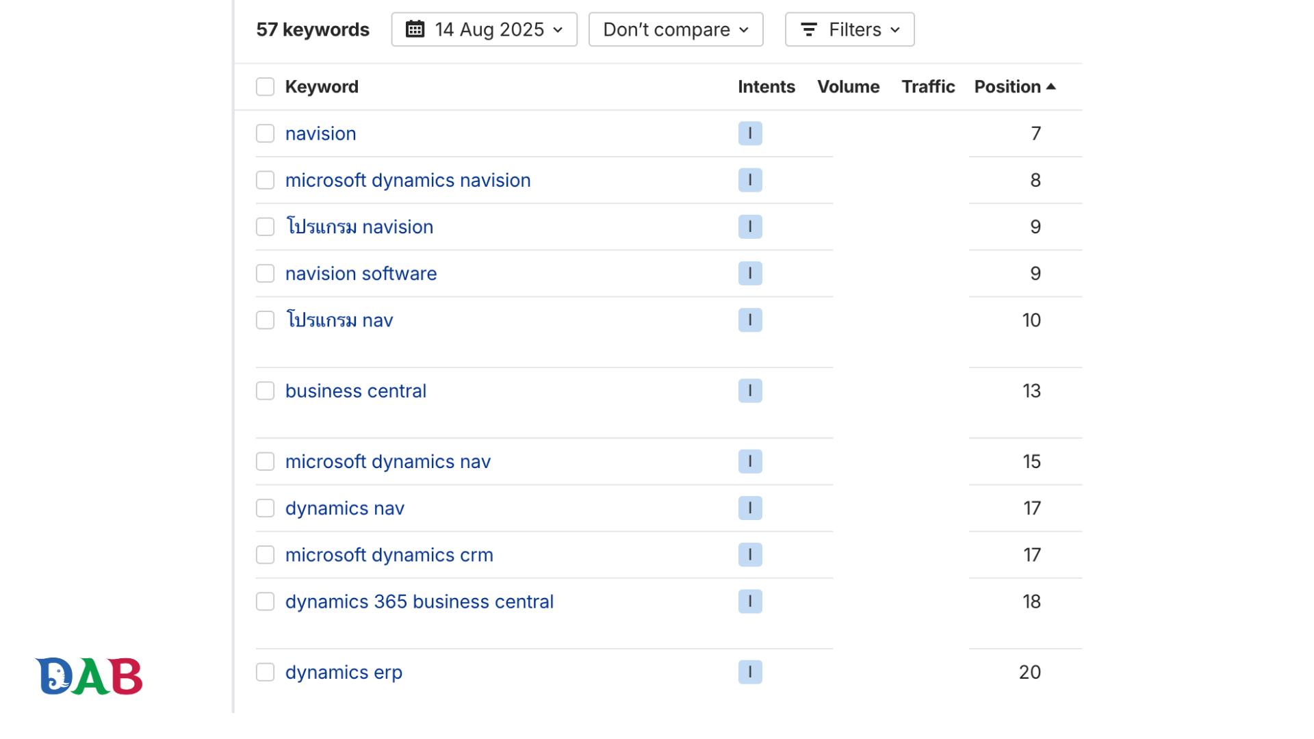This screenshot has width=1314, height=739.
Task: Check the microsoft dynamics nav row box
Action: tap(265, 461)
